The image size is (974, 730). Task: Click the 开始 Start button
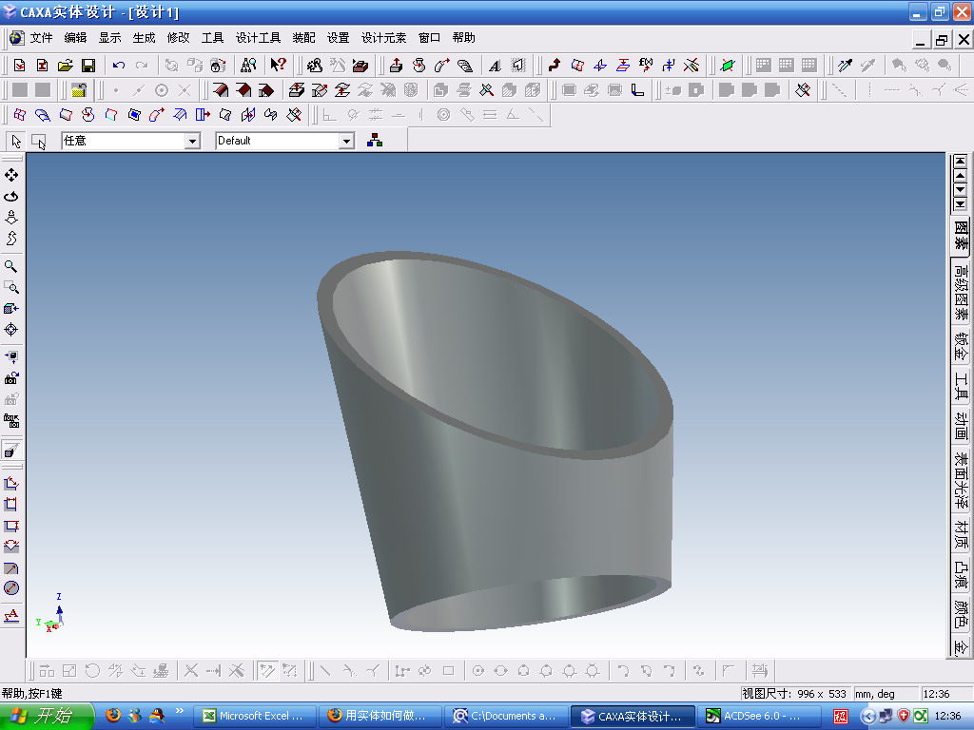47,716
